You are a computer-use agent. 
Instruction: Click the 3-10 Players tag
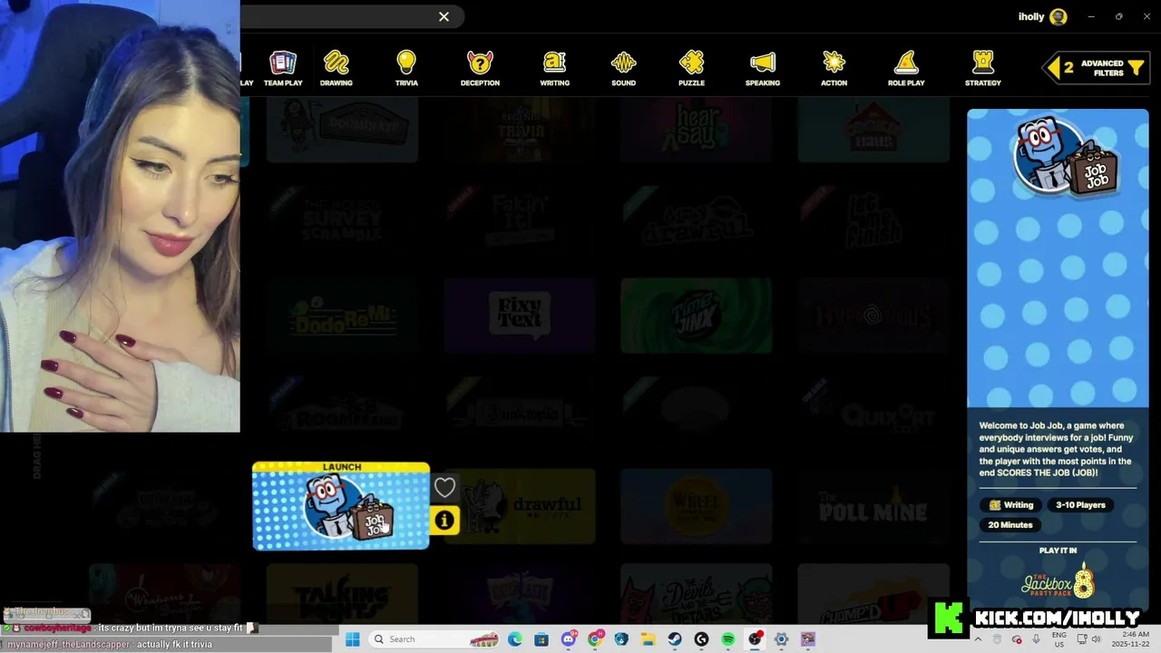[x=1080, y=505]
